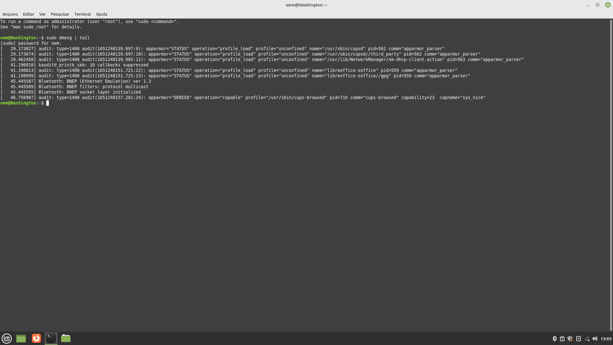Open the Pesquisar menu
Screen dimensions: 613x345
pyautogui.click(x=60, y=14)
